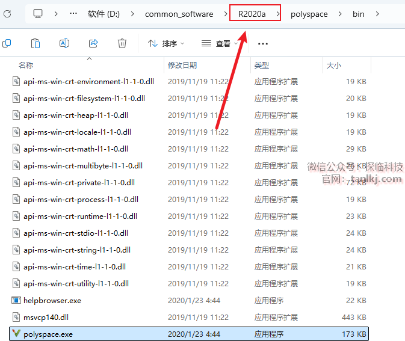
Task: Click the Paste toolbar icon
Action: click(36, 43)
